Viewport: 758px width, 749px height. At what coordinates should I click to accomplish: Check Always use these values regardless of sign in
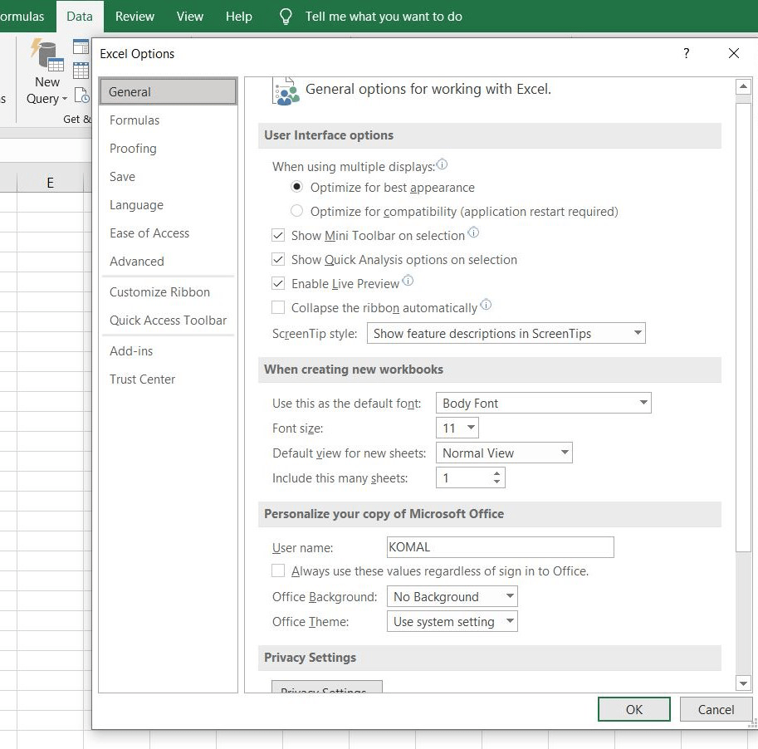point(278,570)
